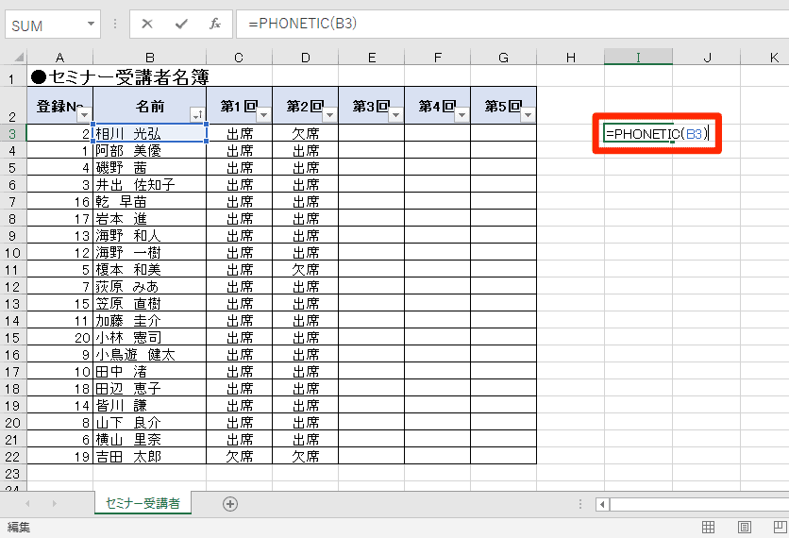Open the 名前 column filter dropdown
Viewport: 789px width, 538px height.
[x=197, y=115]
